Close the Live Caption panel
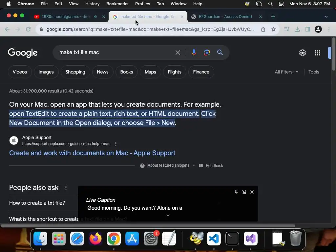The height and width of the screenshot is (252, 336). click(252, 192)
